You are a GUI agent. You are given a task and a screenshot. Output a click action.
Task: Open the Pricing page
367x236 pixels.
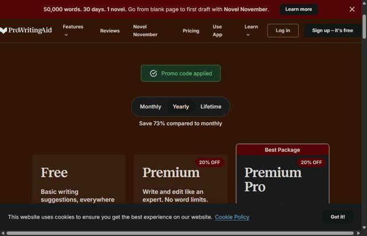tap(191, 31)
